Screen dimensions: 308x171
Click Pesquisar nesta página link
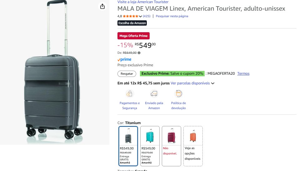tap(172, 16)
